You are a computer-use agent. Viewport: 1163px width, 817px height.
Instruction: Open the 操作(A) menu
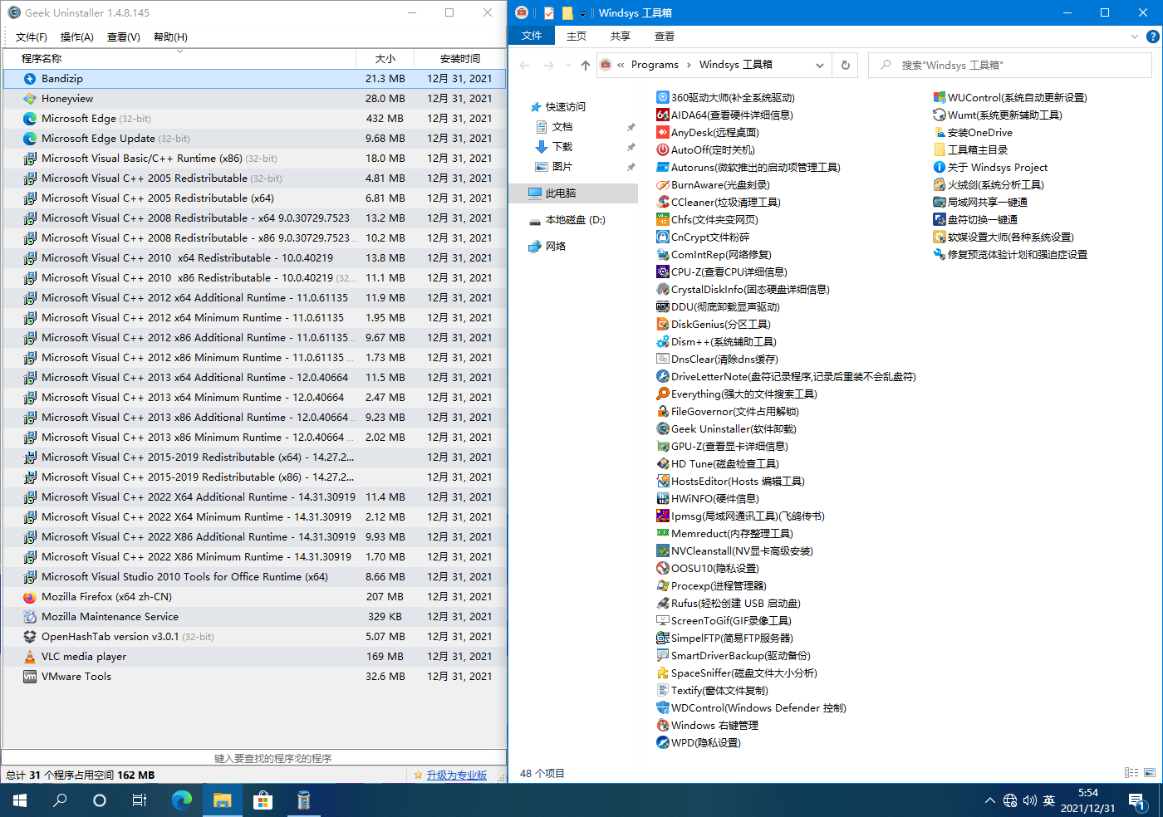pos(76,37)
